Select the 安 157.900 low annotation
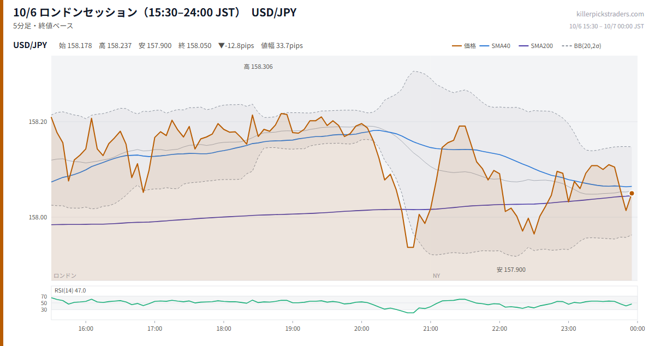655x346 pixels. tap(511, 270)
